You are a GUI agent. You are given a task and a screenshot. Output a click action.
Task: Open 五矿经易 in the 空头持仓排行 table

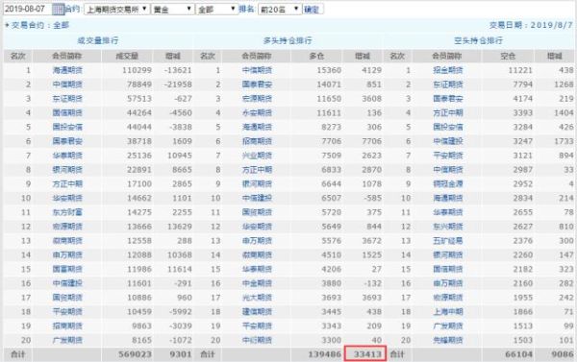pos(448,241)
